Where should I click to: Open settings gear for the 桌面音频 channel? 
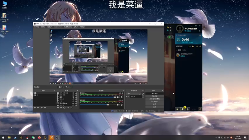122,105
